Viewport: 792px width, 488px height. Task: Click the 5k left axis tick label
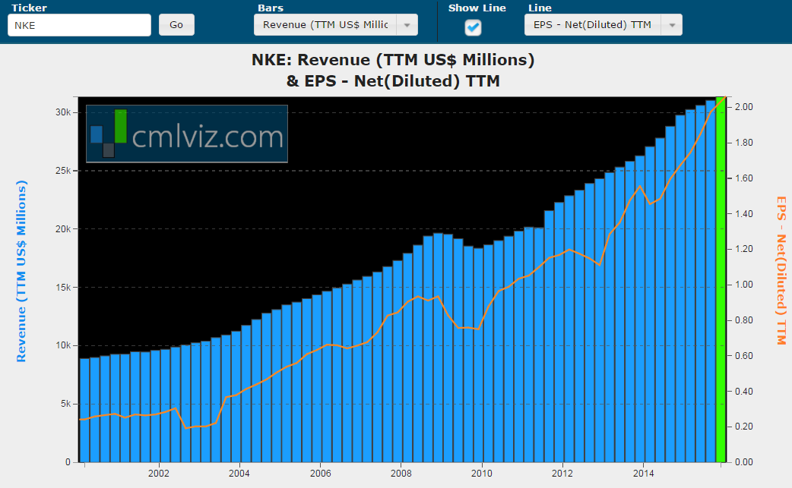[65, 404]
